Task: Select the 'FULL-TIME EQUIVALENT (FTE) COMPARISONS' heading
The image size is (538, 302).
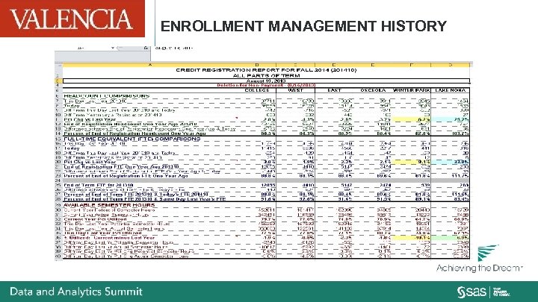Action: pos(132,139)
